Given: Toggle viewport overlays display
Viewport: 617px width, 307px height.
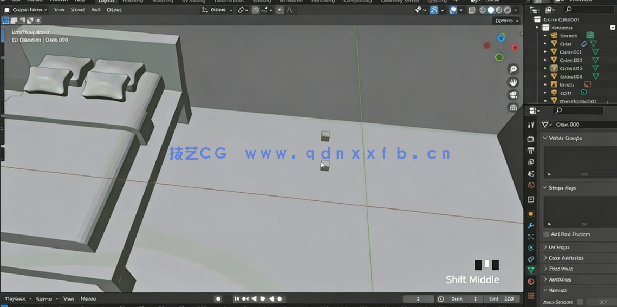Looking at the screenshot, I should 453,10.
